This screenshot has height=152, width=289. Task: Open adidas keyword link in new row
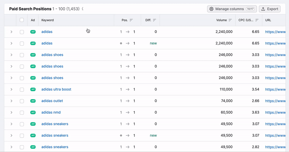tap(47, 43)
